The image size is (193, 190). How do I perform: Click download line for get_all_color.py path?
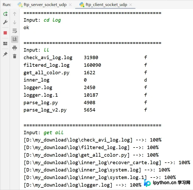pos(91,155)
